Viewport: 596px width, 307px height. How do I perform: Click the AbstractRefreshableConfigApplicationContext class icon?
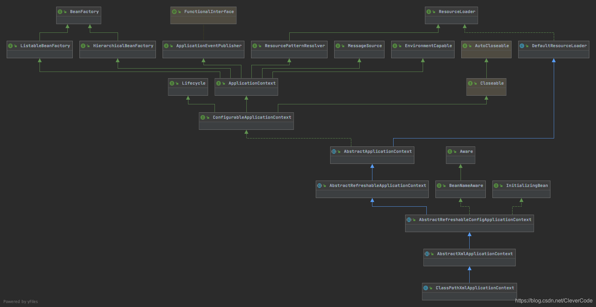(x=409, y=220)
